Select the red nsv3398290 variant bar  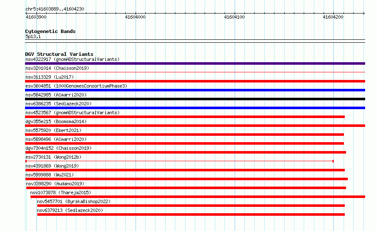click(x=186, y=188)
